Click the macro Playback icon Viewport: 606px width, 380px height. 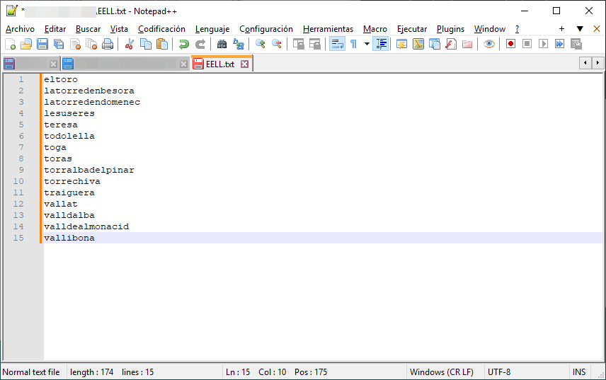click(x=544, y=44)
